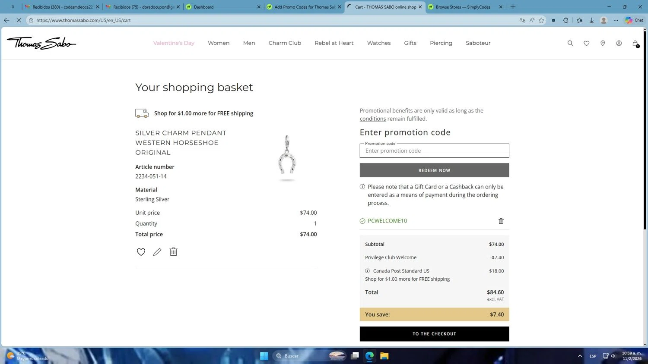Viewport: 648px width, 364px height.
Task: Open the shopping bag icon
Action: point(635,44)
